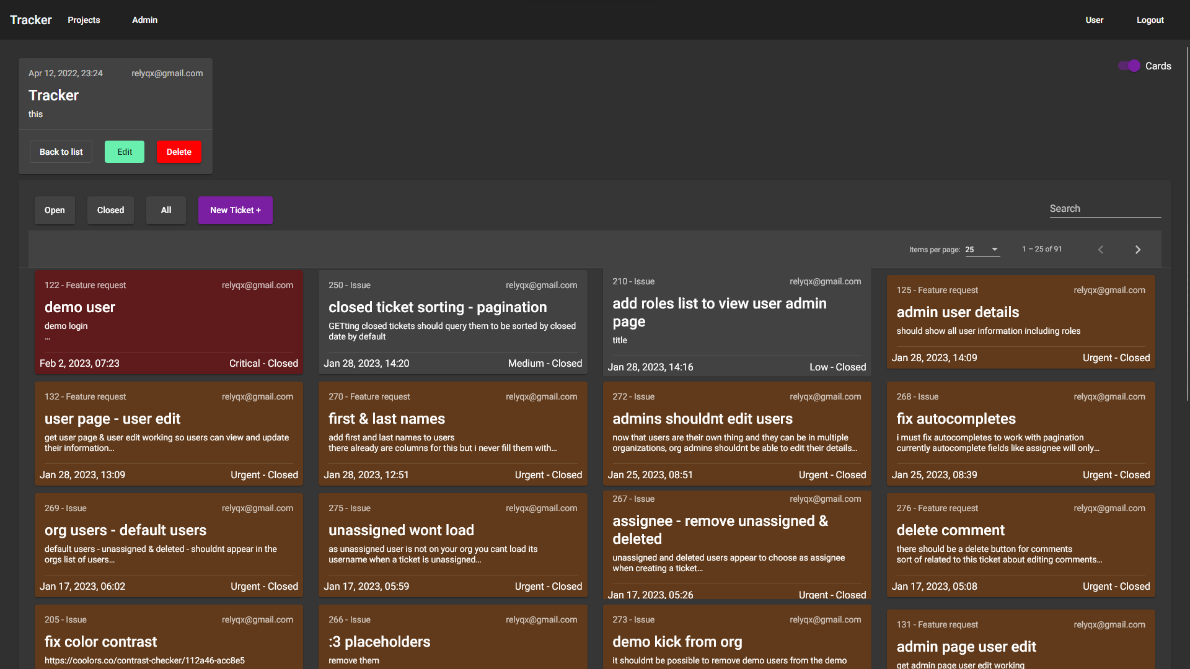Open the demo user ticket card

169,321
